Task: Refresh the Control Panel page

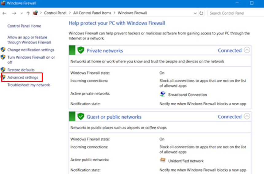Action: (x=201, y=13)
